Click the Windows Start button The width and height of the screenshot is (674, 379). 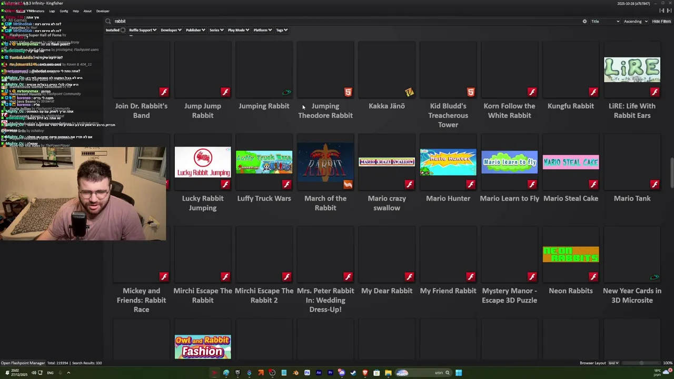click(459, 373)
